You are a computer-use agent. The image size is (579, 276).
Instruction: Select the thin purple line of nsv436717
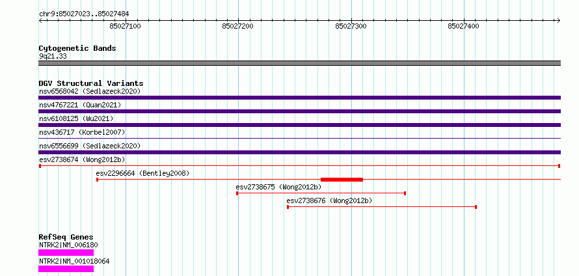(x=299, y=138)
